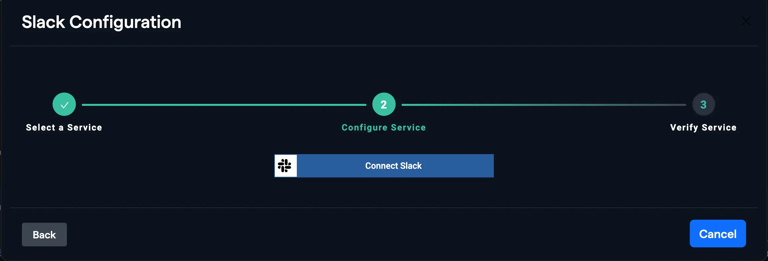Click the "Slack Configuration" dialog title
Viewport: 768px width, 261px height.
(101, 22)
